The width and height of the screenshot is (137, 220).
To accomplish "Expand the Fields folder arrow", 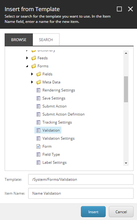I will 32,74.
